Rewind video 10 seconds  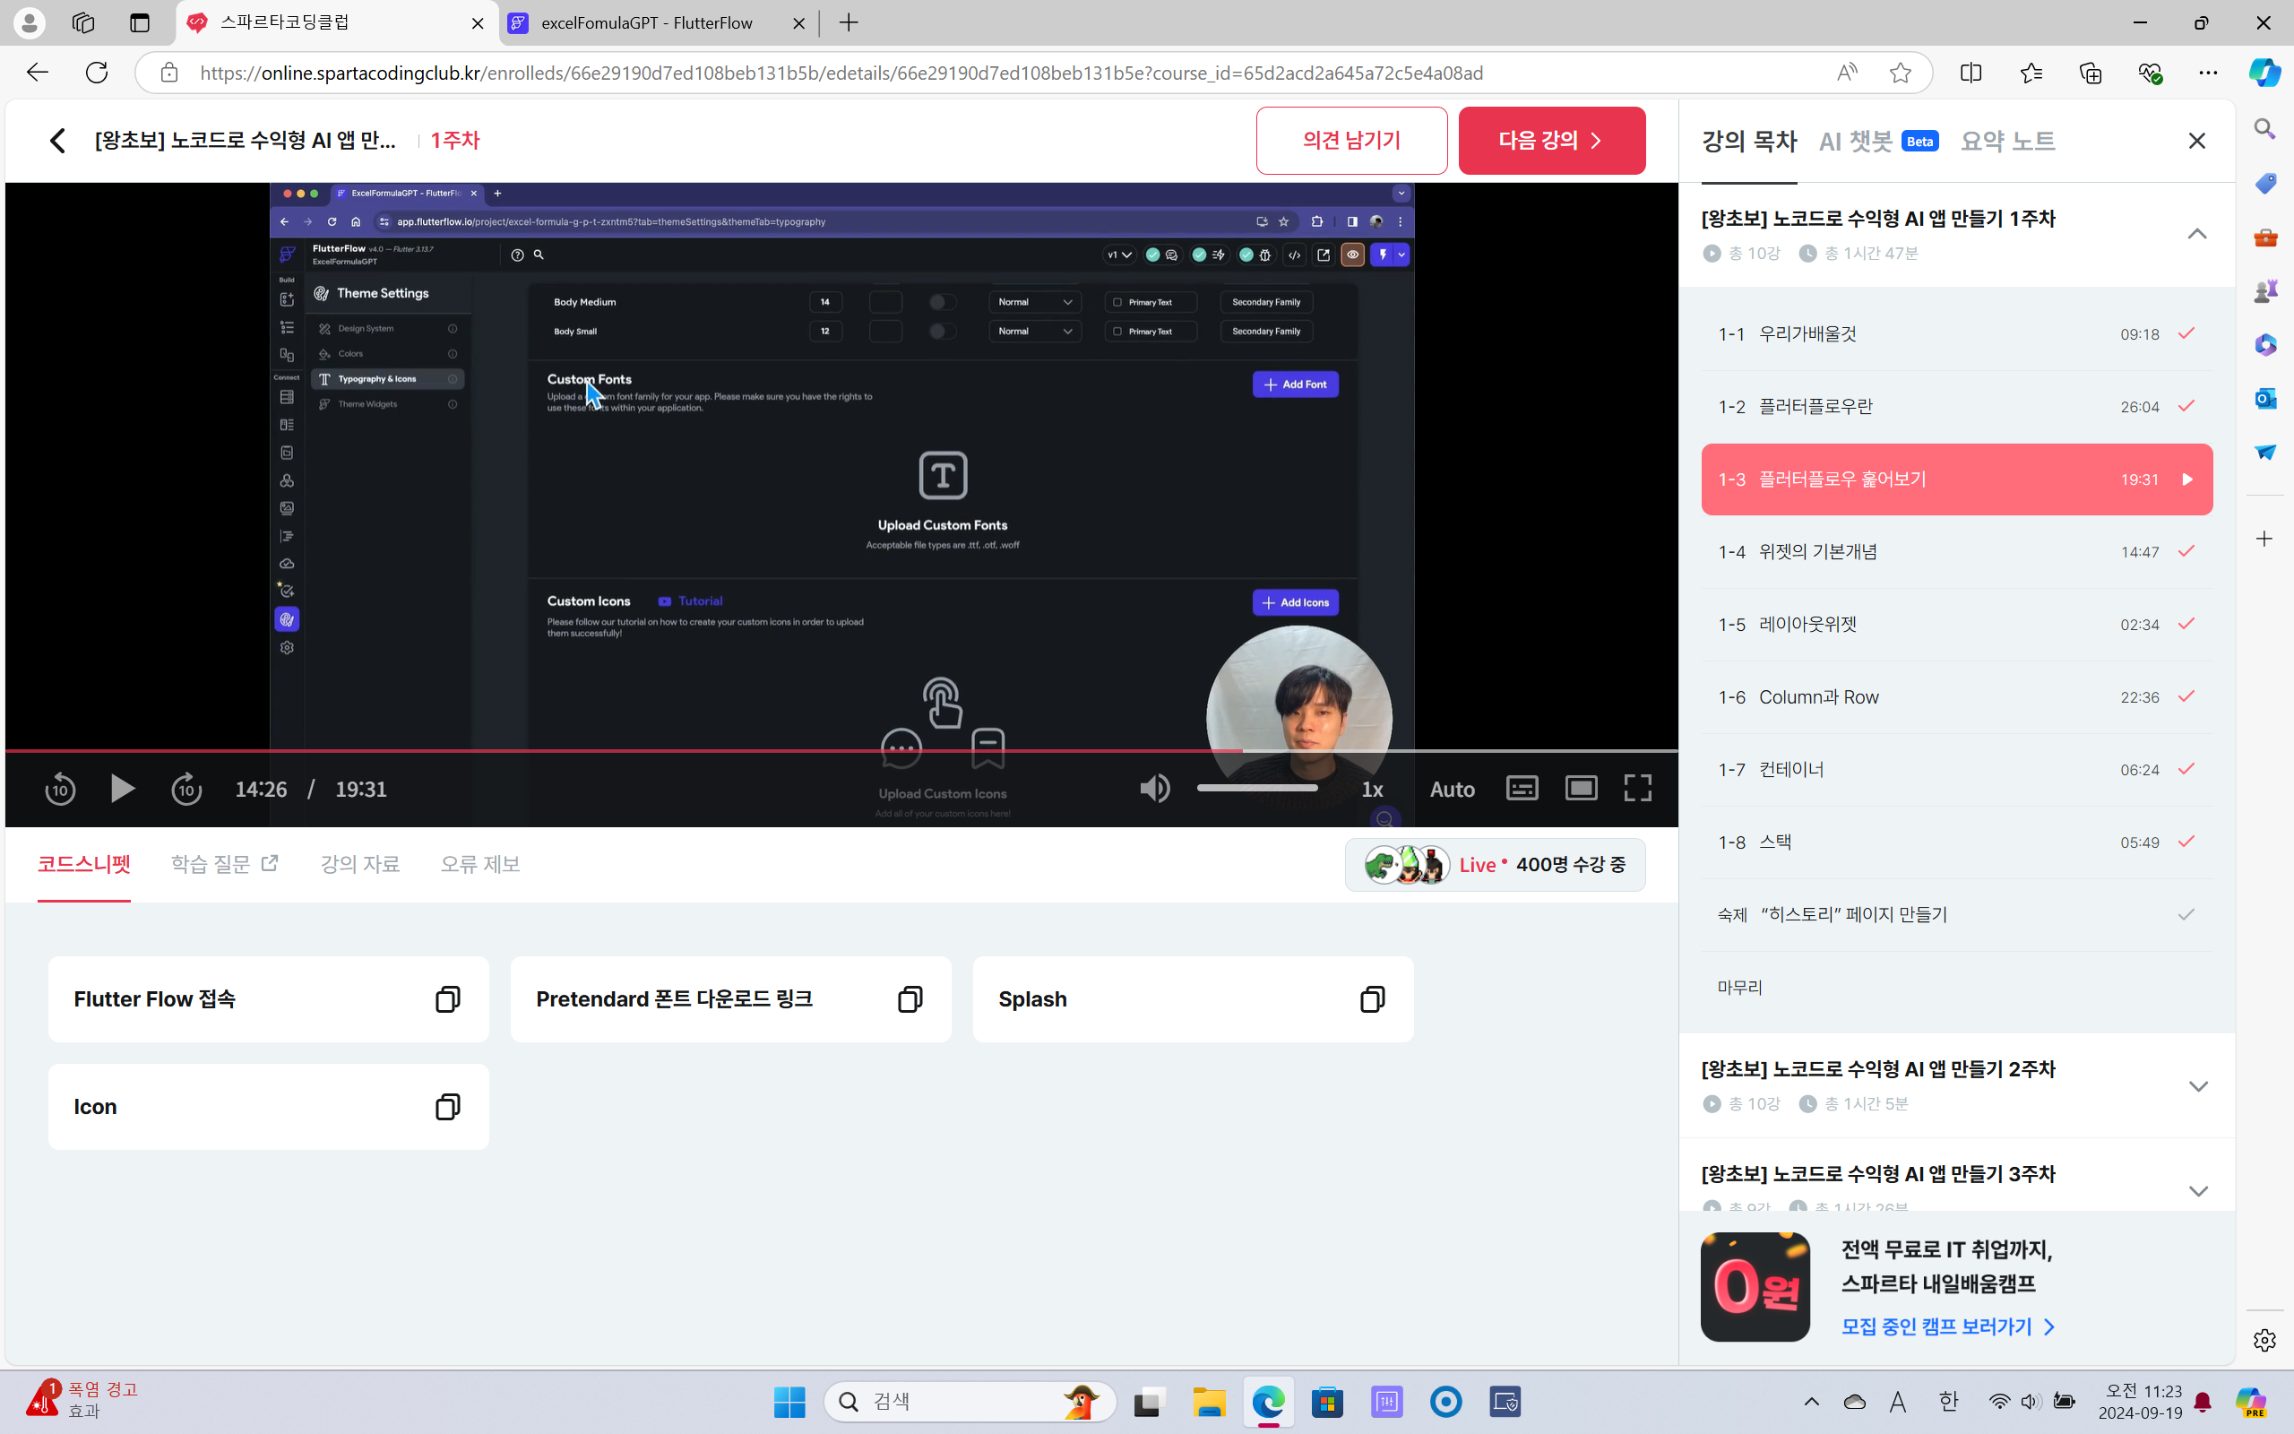(x=60, y=788)
